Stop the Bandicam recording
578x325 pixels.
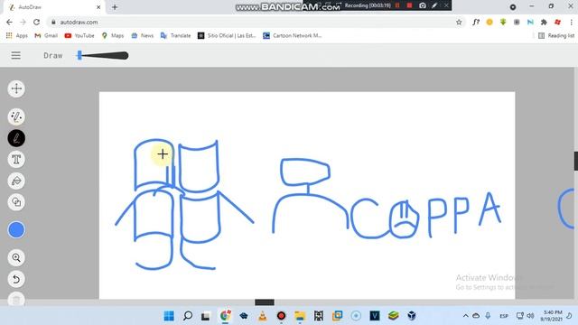point(409,5)
